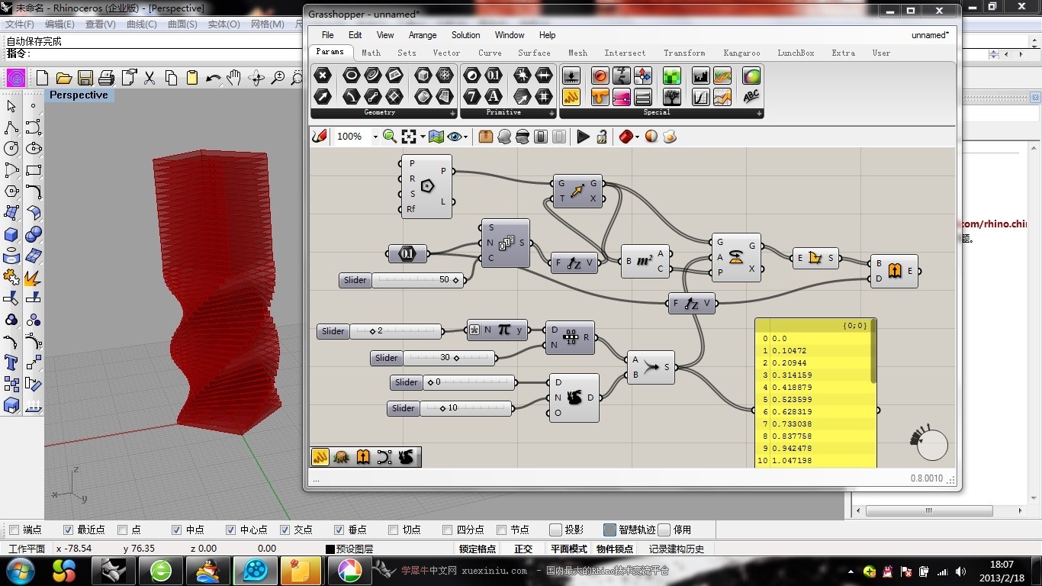This screenshot has height=586, width=1042.
Task: Open the red preview mesh quality dropdown
Action: [x=637, y=136]
